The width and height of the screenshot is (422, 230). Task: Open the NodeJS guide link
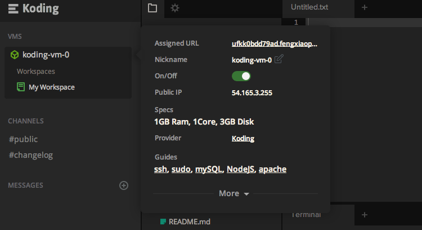click(240, 169)
